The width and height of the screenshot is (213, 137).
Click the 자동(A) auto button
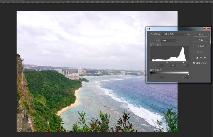tap(201, 46)
